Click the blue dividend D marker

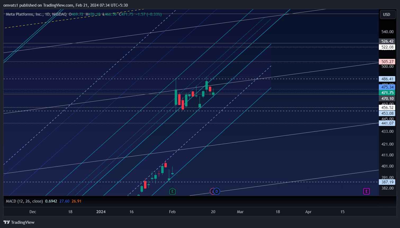pos(217,191)
